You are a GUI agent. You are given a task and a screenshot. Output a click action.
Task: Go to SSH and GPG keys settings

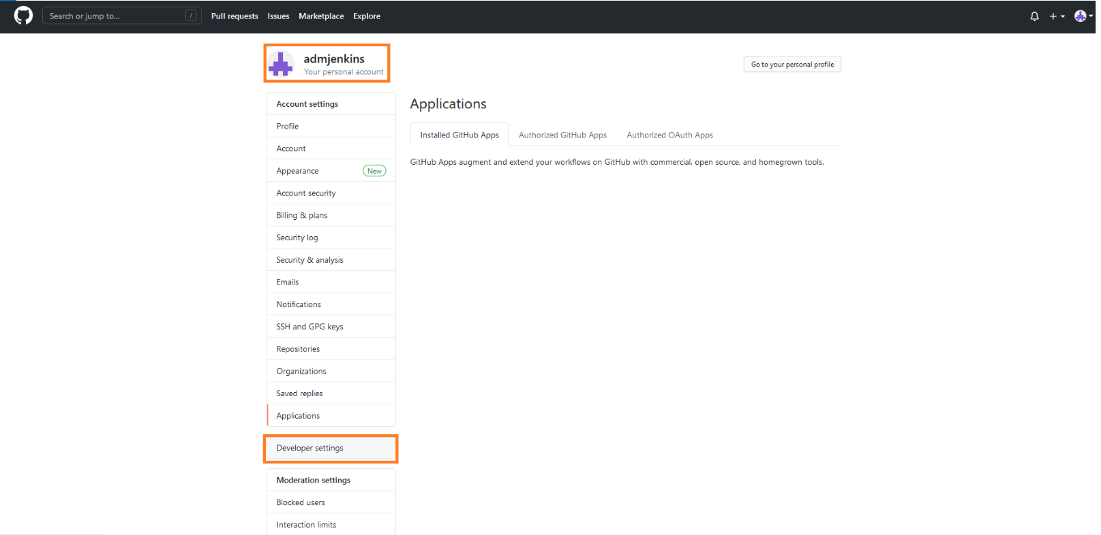pyautogui.click(x=310, y=327)
